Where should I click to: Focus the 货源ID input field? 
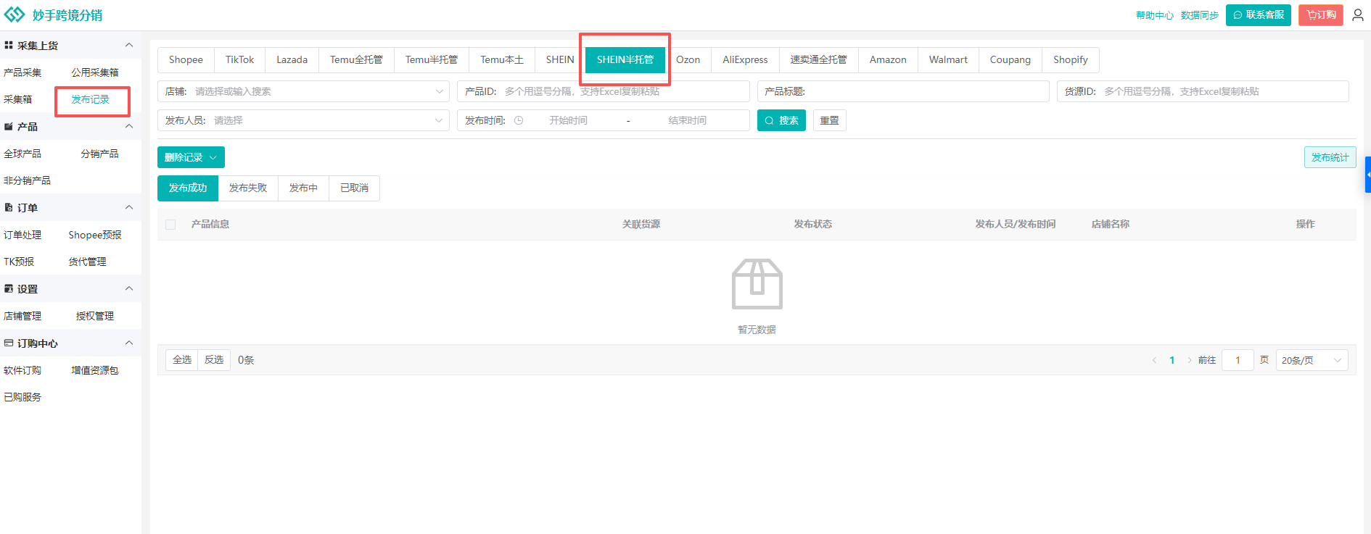coord(1203,91)
